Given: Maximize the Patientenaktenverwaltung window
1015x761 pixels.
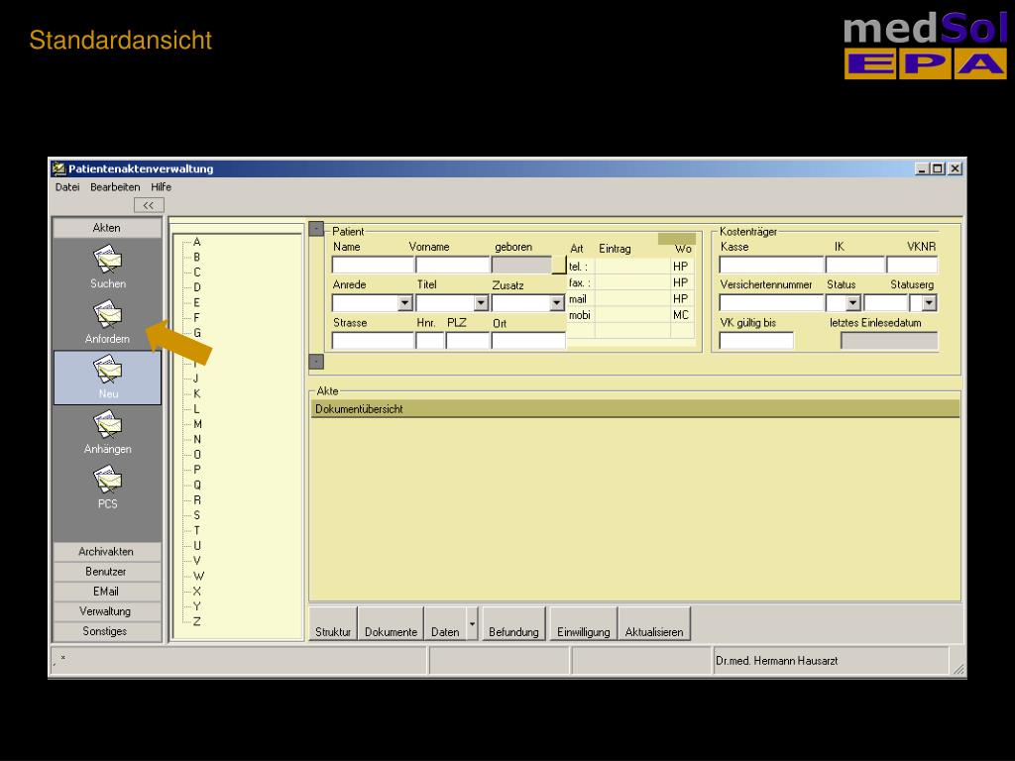Looking at the screenshot, I should 938,168.
